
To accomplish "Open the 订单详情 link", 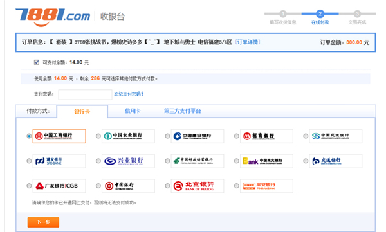I will click(x=248, y=42).
